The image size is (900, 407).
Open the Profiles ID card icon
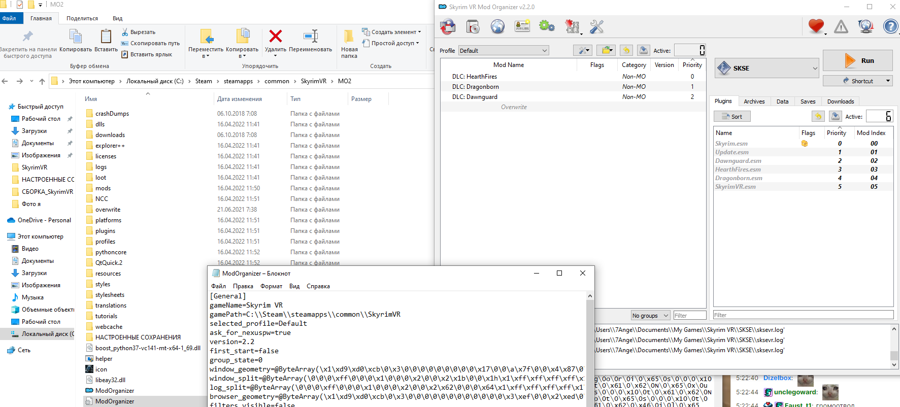pyautogui.click(x=522, y=26)
